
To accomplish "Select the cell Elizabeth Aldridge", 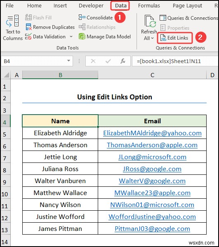I will 60,133.
